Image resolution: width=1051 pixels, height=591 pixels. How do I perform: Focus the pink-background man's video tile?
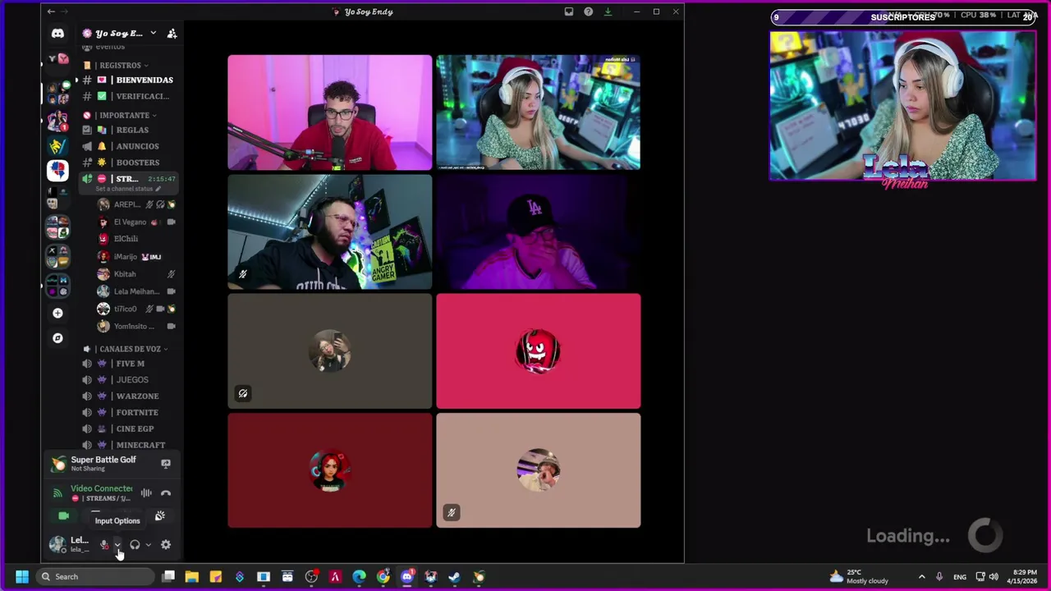(330, 112)
